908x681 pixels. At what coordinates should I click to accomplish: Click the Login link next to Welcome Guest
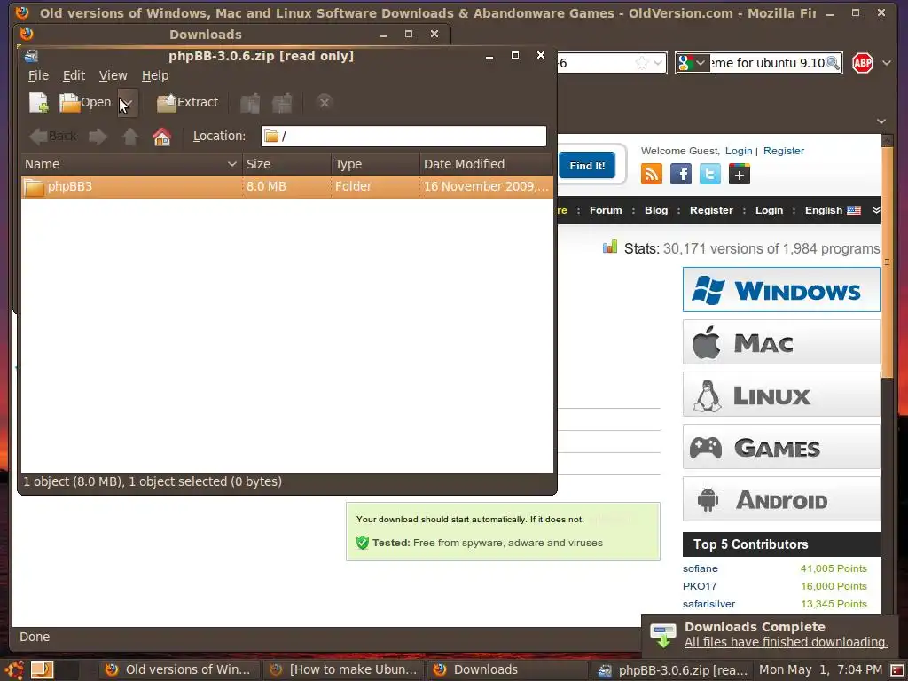(739, 151)
